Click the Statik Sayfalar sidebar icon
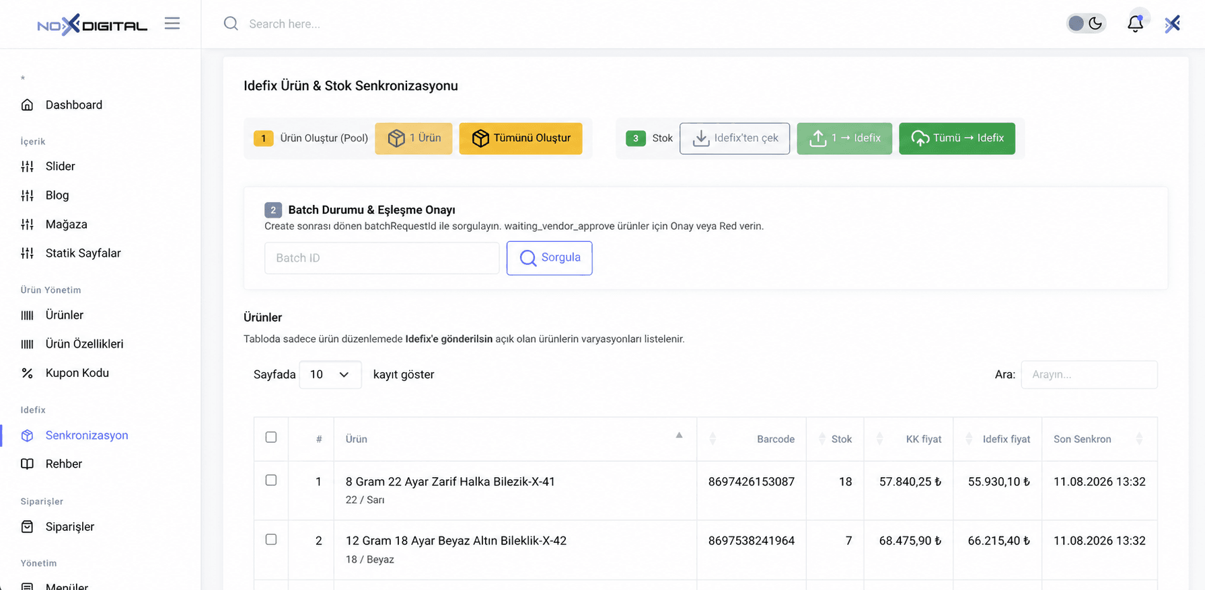 (x=27, y=253)
